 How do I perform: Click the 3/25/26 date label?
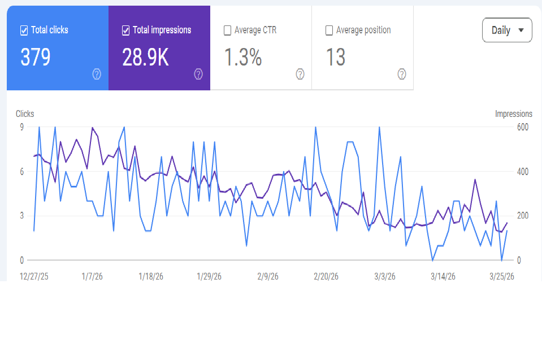[501, 277]
